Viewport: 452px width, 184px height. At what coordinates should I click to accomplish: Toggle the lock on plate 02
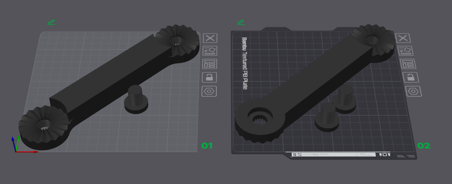point(411,77)
